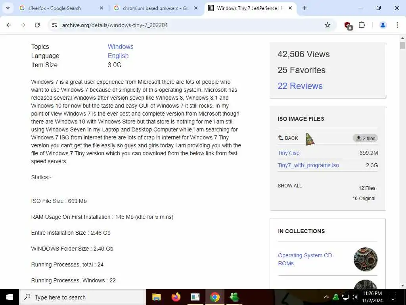
Task: Go BACK in the ISO image files list
Action: (288, 138)
